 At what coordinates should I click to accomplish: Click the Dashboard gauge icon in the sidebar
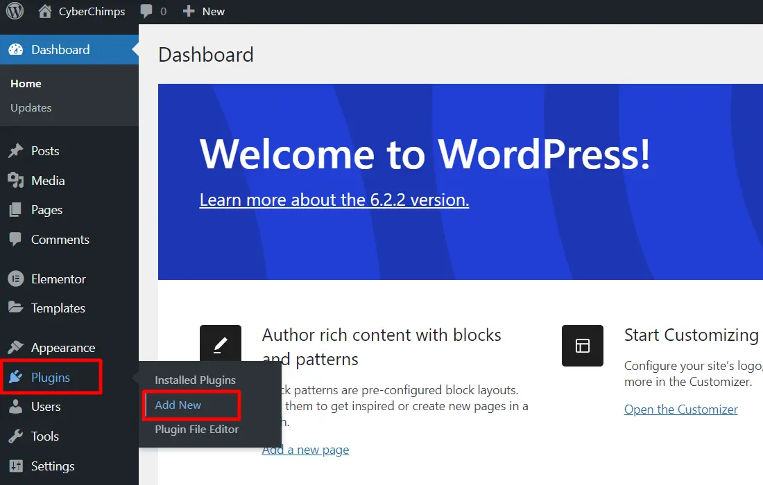coord(15,50)
